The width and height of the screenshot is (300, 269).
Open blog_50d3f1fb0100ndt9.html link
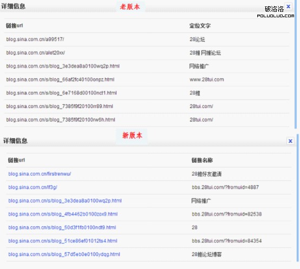[62, 227]
